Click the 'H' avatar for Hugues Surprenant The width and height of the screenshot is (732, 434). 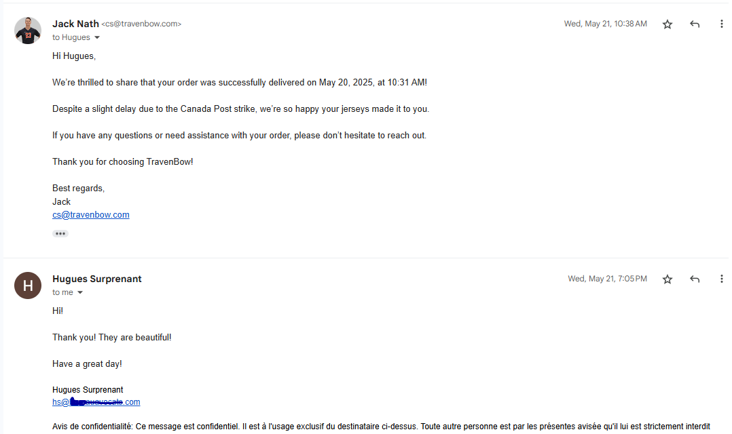coord(28,285)
